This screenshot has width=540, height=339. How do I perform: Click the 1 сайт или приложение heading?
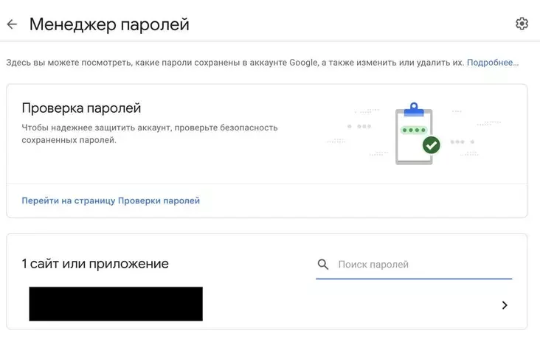(95, 264)
